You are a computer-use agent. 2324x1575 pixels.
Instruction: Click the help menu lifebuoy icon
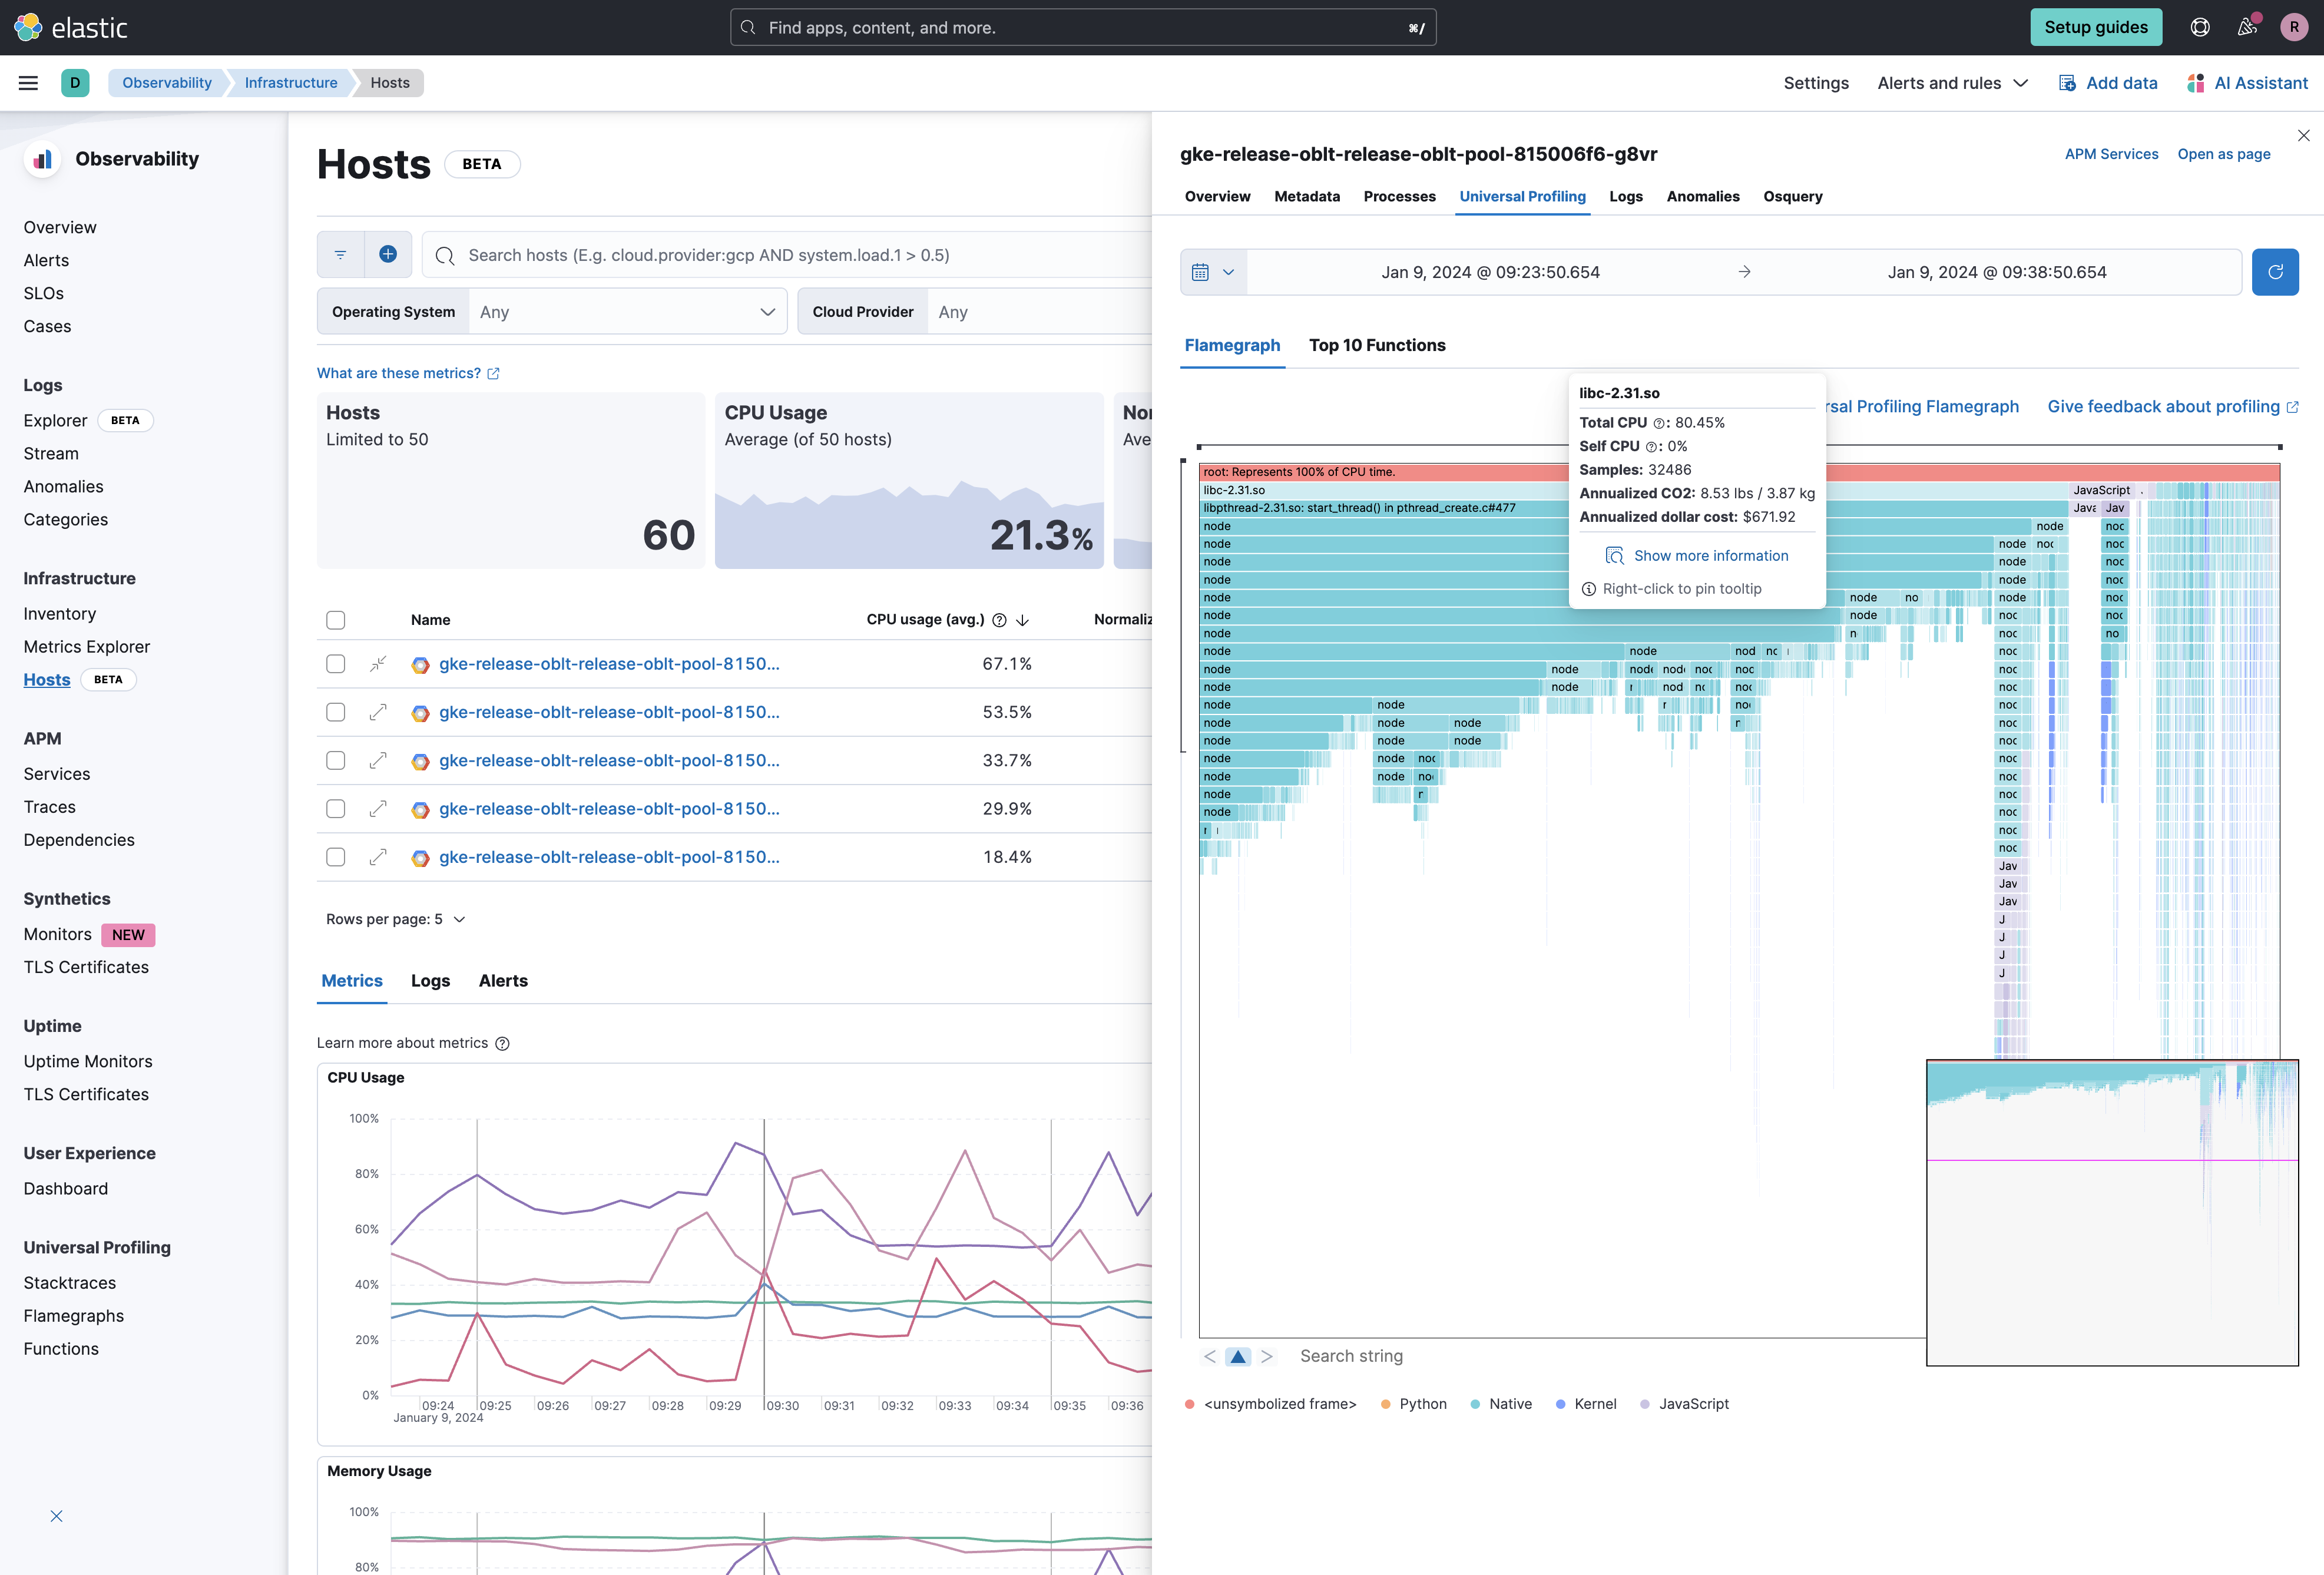coord(2199,27)
